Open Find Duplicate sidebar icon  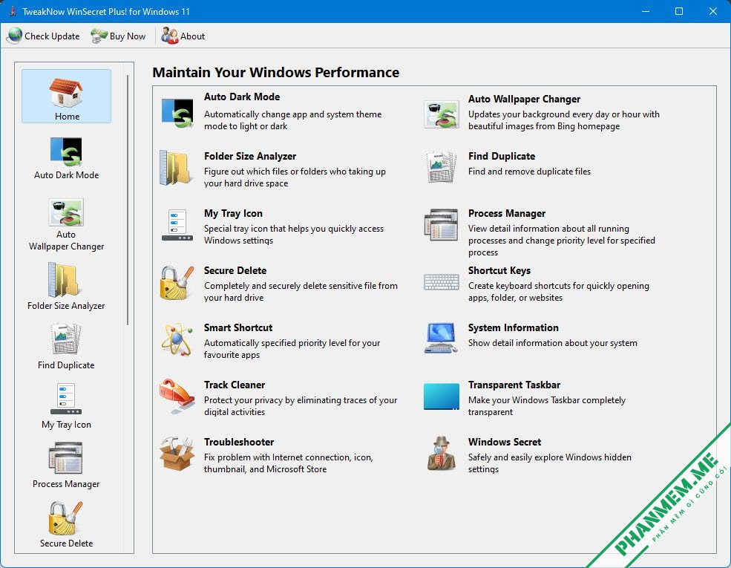click(x=66, y=339)
